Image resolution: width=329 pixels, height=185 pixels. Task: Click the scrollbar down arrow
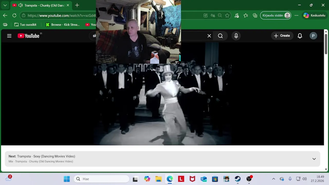tap(326, 169)
